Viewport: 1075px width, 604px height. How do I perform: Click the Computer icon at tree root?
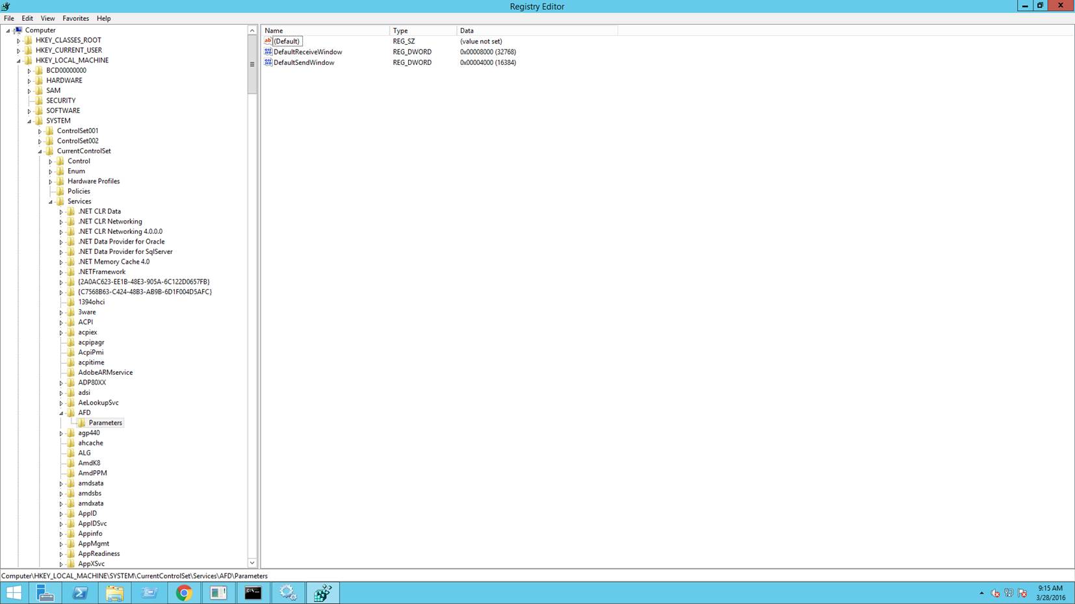pos(18,31)
